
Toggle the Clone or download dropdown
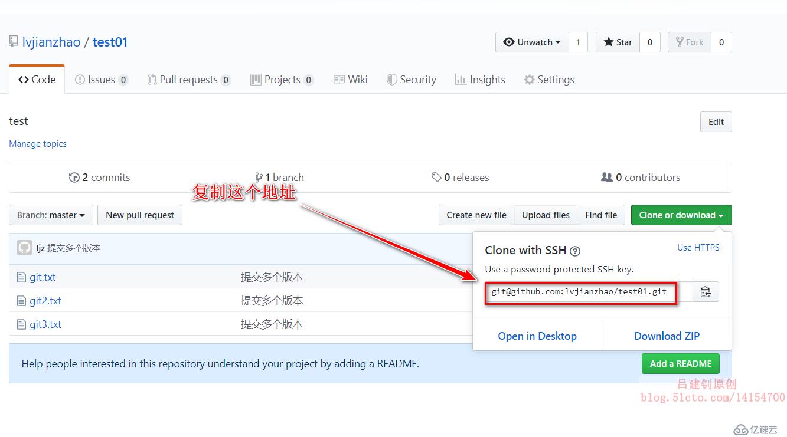681,215
